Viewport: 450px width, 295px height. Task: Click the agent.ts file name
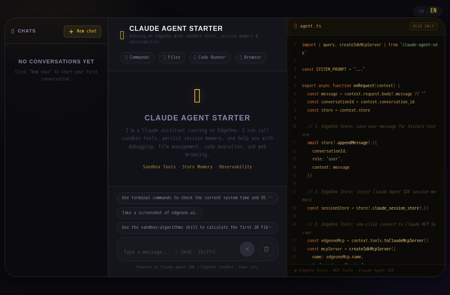tap(310, 26)
